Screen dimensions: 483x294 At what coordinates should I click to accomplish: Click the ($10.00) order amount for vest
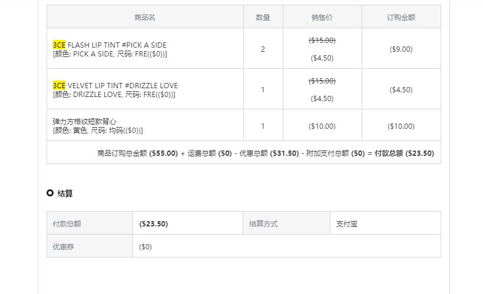coord(401,126)
